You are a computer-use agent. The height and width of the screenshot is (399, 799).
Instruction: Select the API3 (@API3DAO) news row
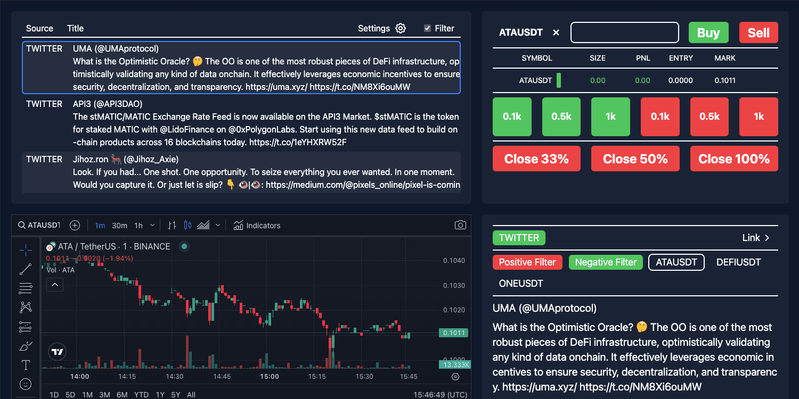pyautogui.click(x=241, y=123)
